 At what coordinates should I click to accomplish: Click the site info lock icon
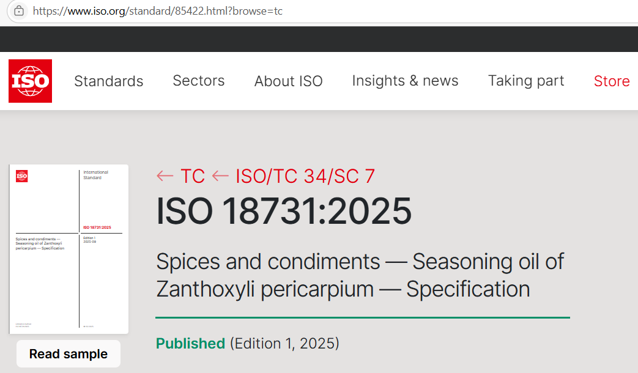(x=19, y=11)
